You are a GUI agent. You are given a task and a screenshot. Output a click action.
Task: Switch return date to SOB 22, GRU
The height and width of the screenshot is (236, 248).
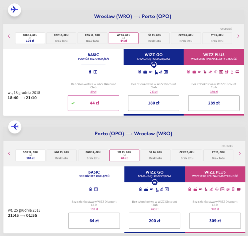coord(30,155)
